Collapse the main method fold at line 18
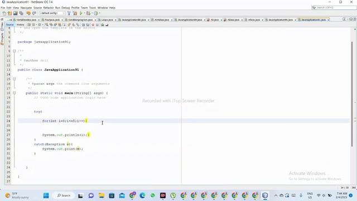Viewport: 357px width, 201px height. [14, 93]
